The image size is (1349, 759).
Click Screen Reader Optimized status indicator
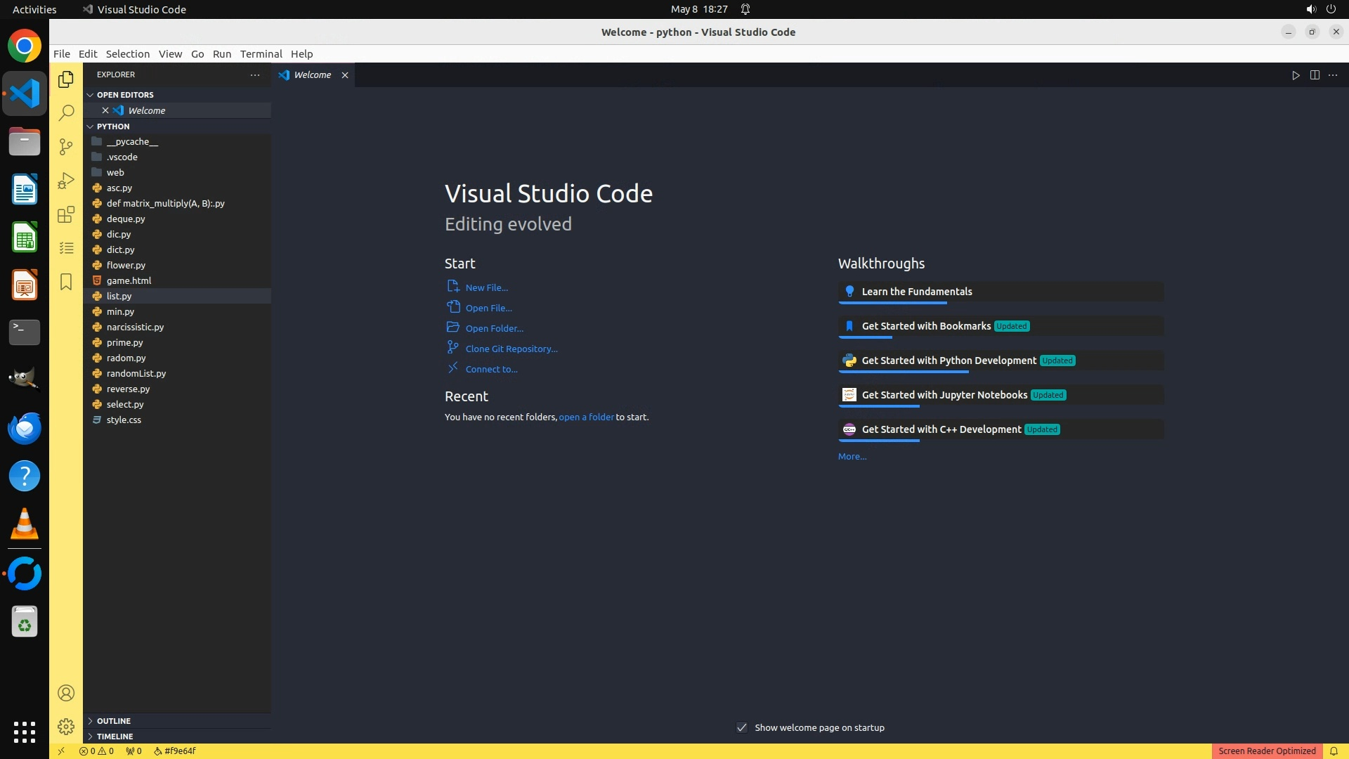click(1267, 751)
